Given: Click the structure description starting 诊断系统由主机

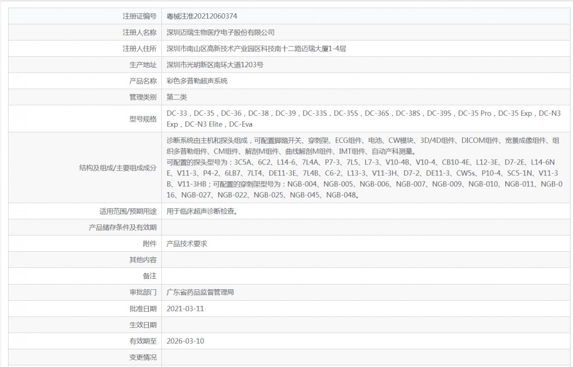Looking at the screenshot, I should (x=364, y=168).
